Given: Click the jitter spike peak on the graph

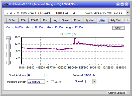Looking at the screenshot, I should click(75, 38).
